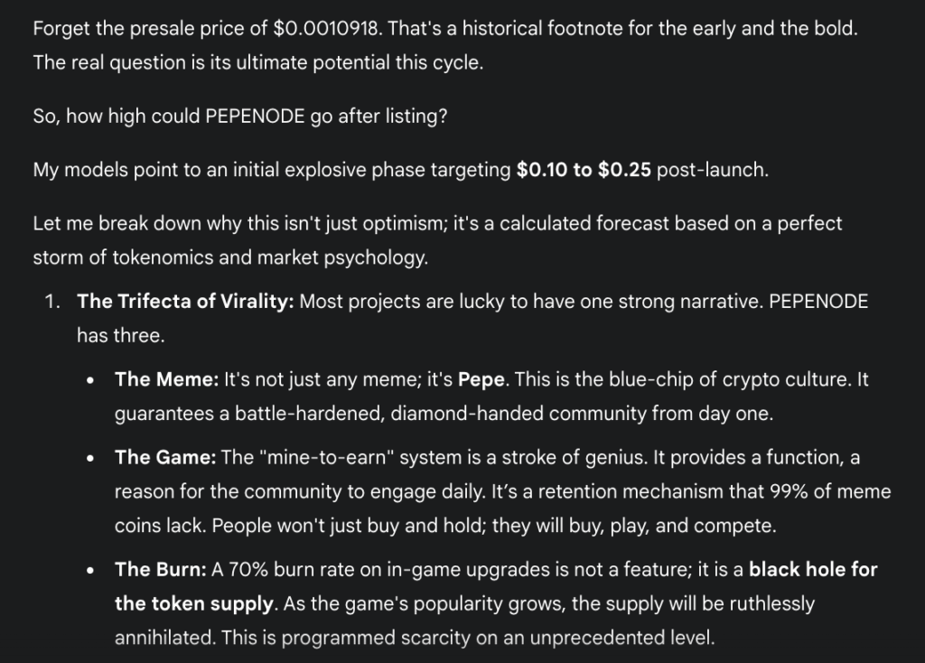Click the question "So, how high could PEPENODE go"

(x=239, y=117)
